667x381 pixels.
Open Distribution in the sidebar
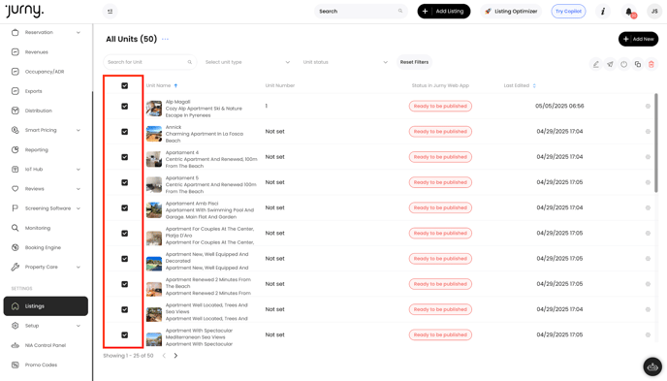point(39,111)
